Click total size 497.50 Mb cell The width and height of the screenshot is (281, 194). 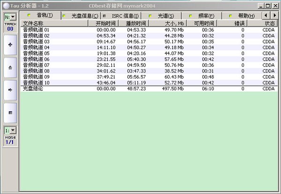pos(173,89)
